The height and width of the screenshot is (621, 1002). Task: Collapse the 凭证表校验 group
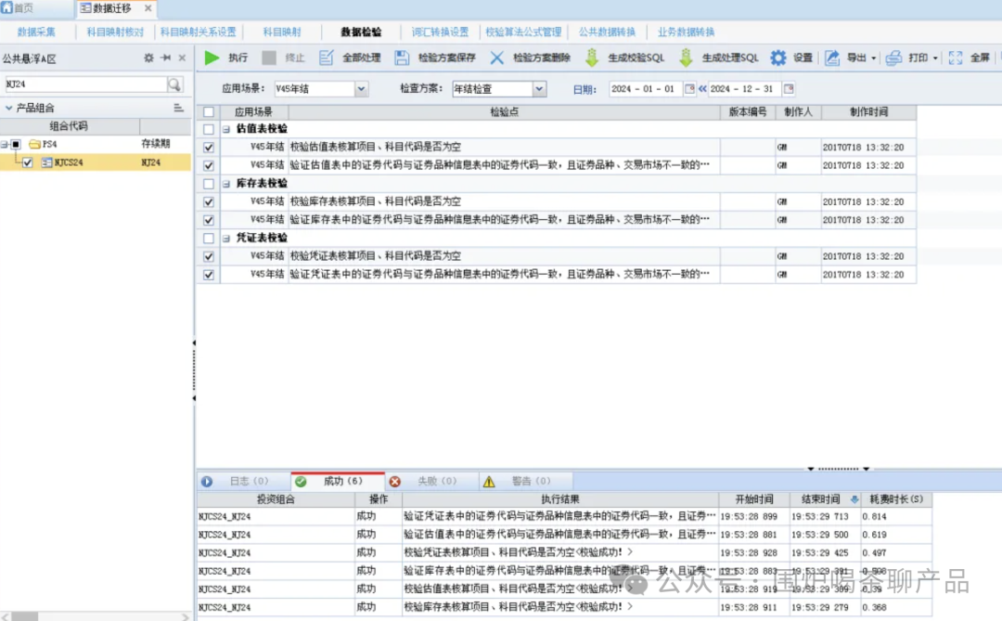point(226,238)
